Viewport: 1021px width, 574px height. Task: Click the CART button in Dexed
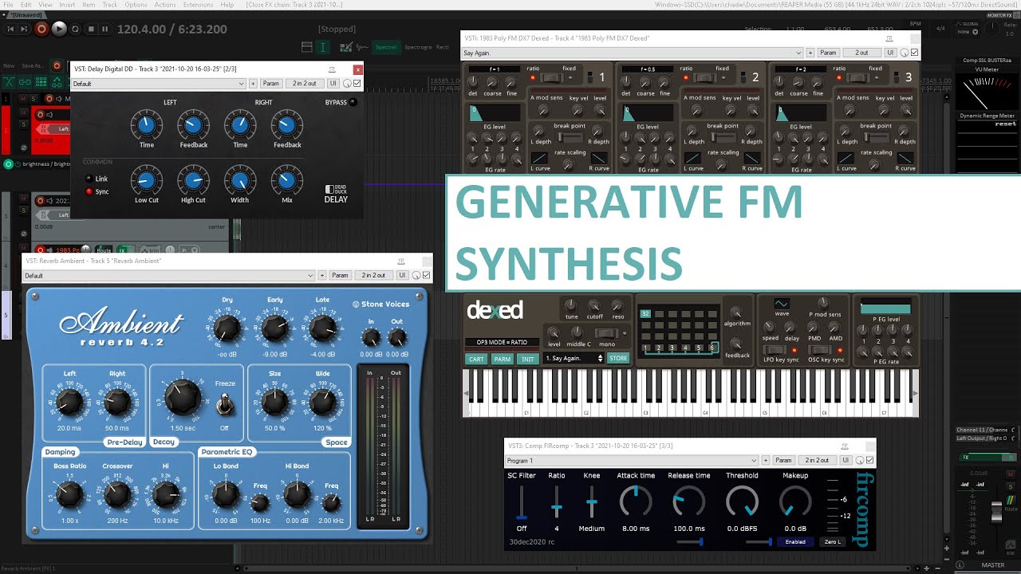click(x=476, y=359)
